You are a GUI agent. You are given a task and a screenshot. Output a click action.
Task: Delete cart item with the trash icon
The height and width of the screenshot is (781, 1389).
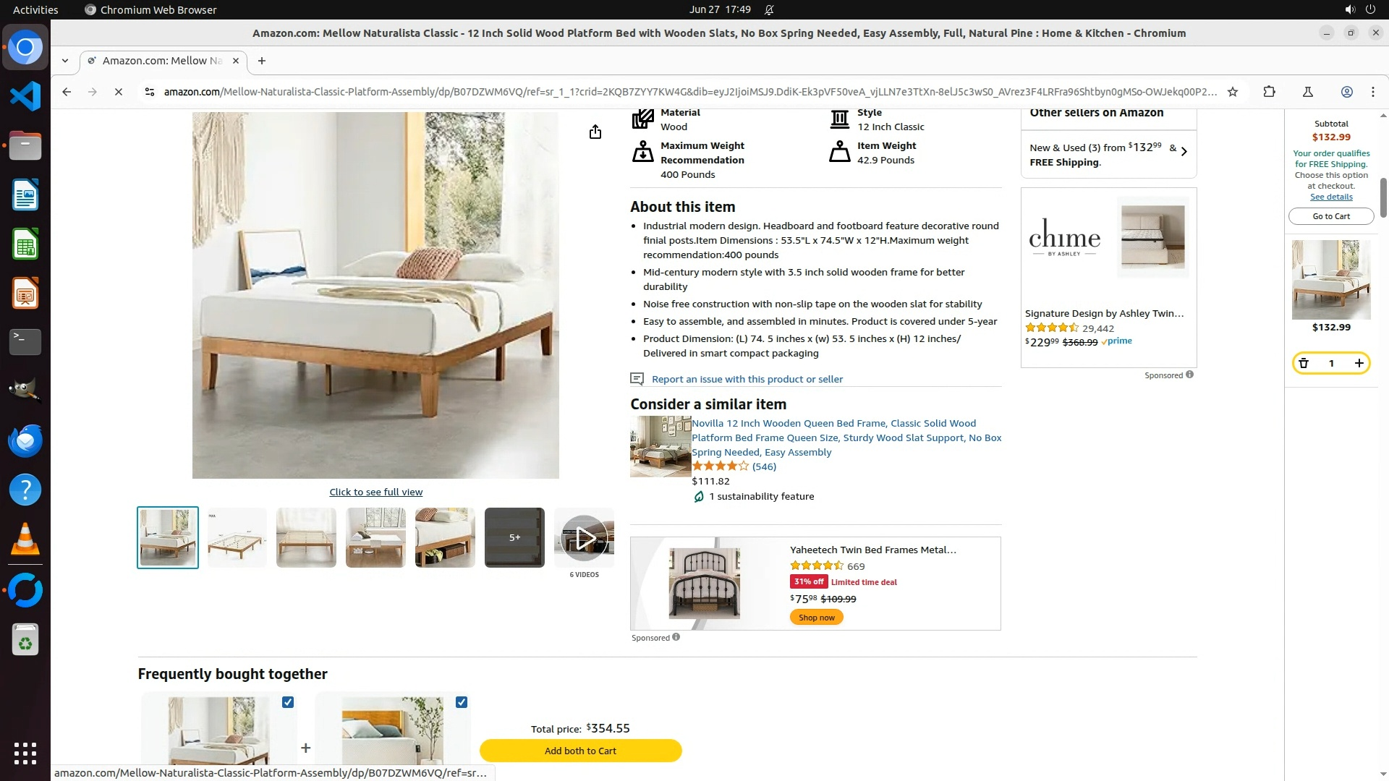tap(1304, 363)
